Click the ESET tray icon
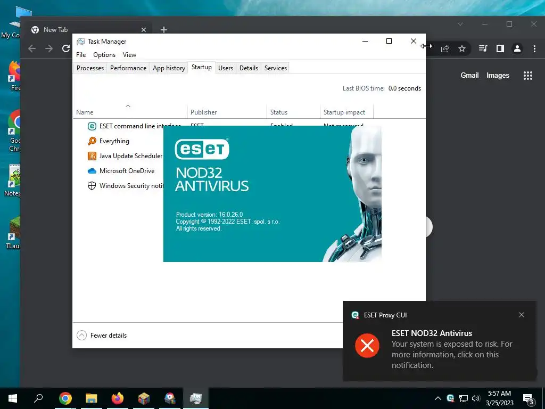This screenshot has width=545, height=409. click(x=450, y=398)
